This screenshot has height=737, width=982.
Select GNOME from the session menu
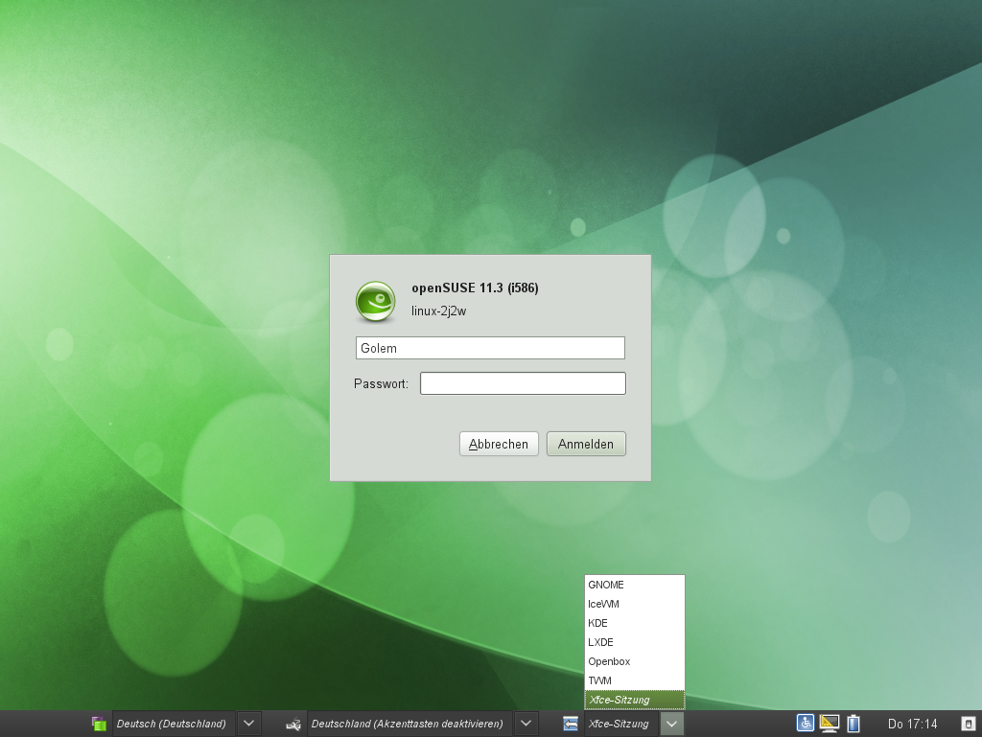pos(606,585)
